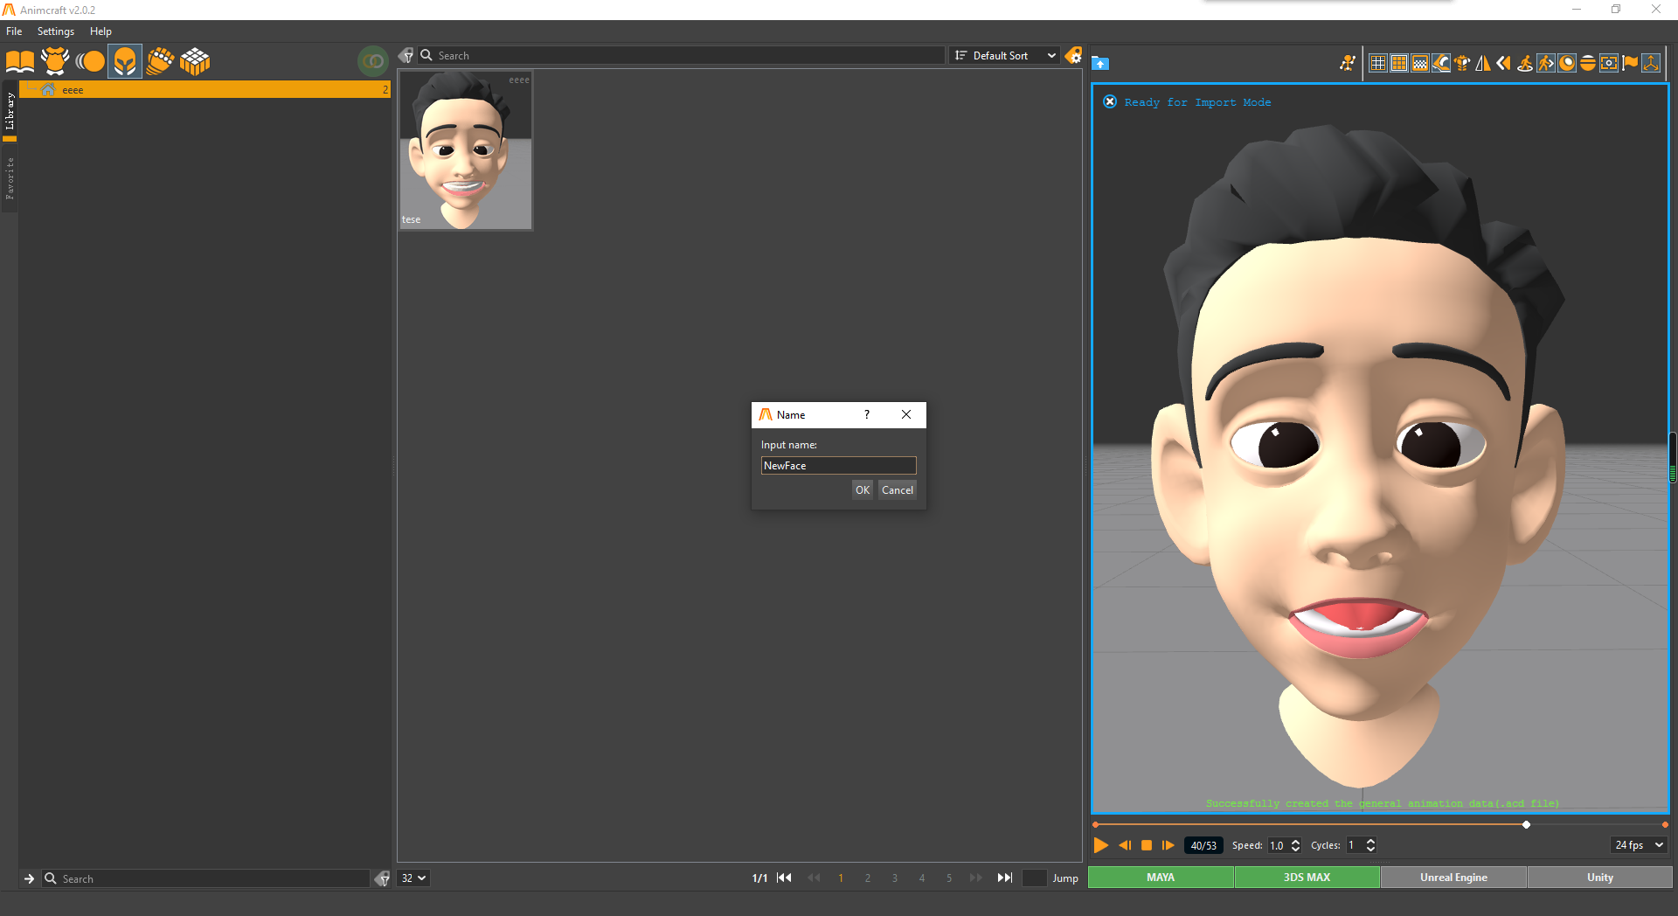Click the Name dialog help question mark

[867, 415]
